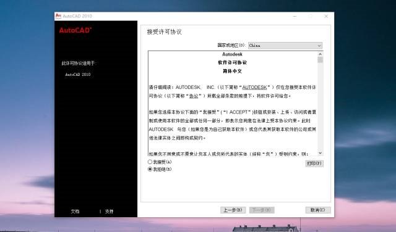Close the AutoCAD 2010 installer window
Image resolution: width=396 pixels, height=232 pixels.
(326, 16)
